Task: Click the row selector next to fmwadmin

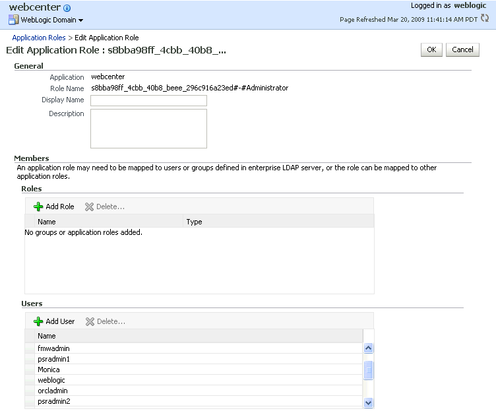Action: [x=30, y=348]
